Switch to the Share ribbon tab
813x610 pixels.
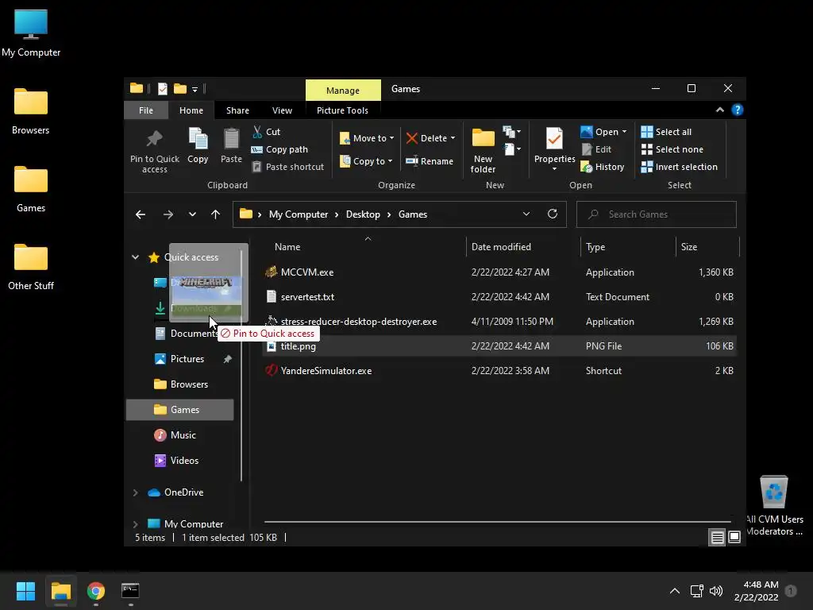237,110
